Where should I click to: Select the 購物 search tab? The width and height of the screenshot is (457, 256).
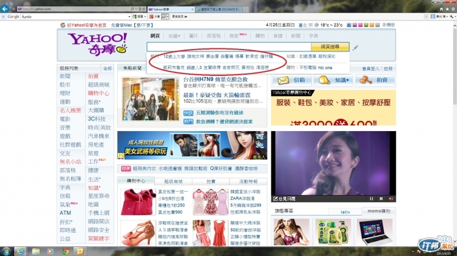(x=260, y=36)
